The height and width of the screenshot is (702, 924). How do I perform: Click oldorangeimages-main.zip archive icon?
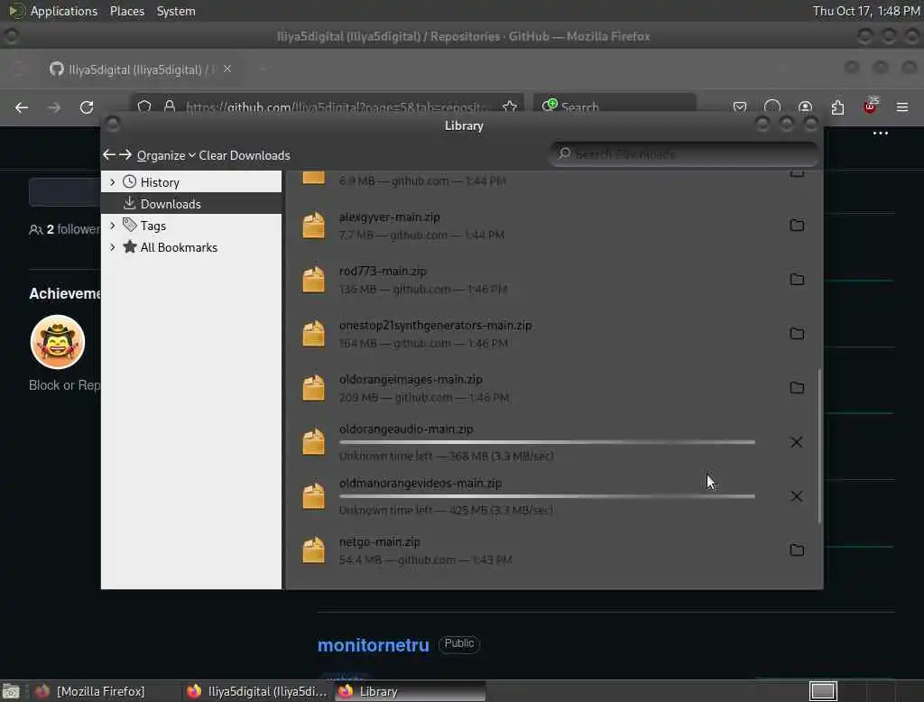pyautogui.click(x=313, y=388)
